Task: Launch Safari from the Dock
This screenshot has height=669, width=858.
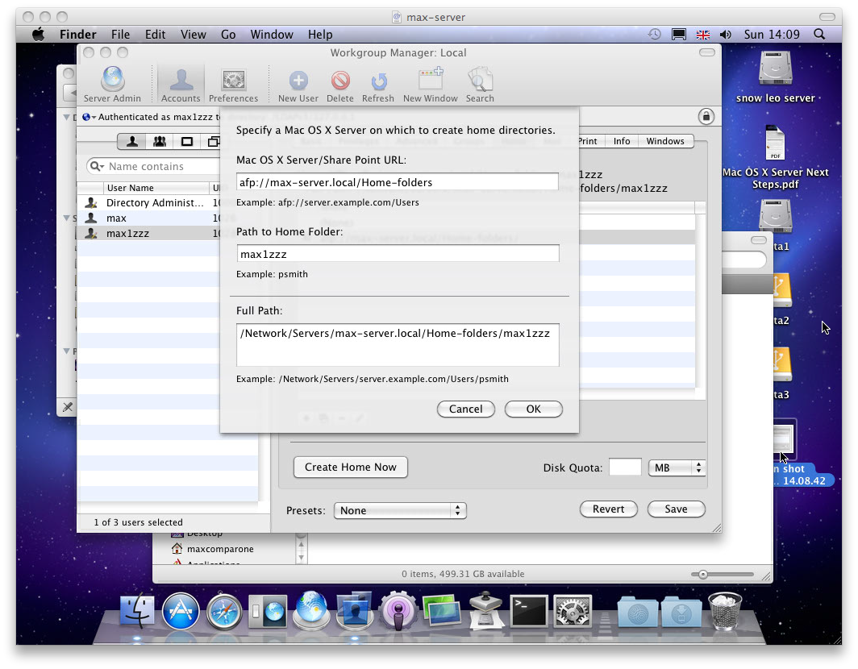Action: (224, 611)
